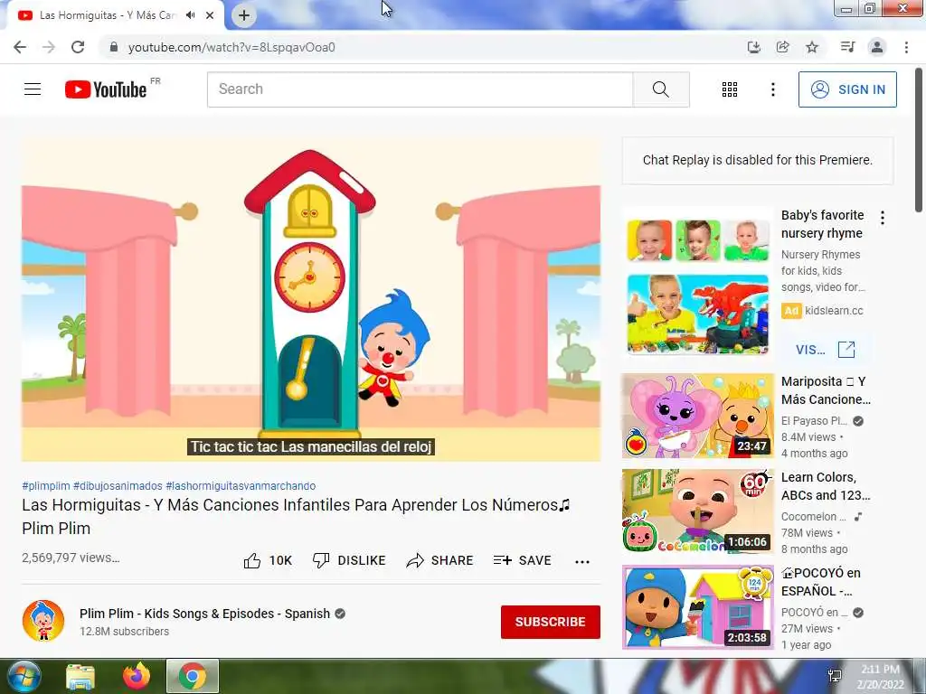This screenshot has height=694, width=926.
Task: Share the video using the SHARE arrow
Action: 440,560
